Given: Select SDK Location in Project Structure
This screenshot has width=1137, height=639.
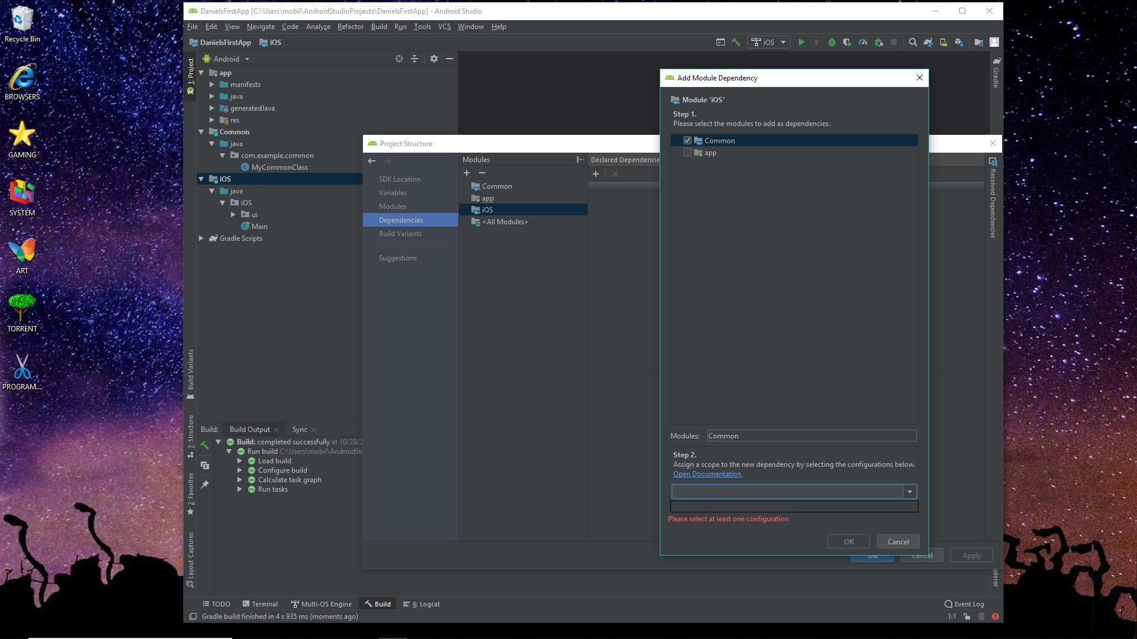Looking at the screenshot, I should (400, 179).
